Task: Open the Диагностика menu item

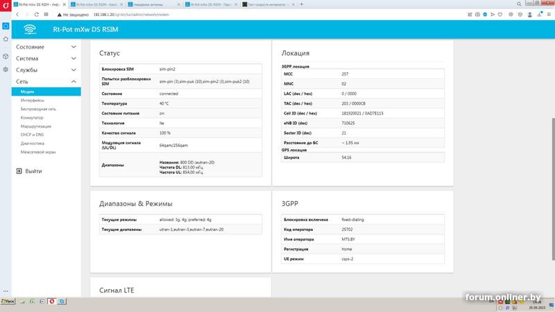Action: [x=32, y=144]
